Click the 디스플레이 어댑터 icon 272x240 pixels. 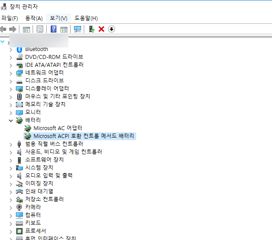tap(19, 89)
